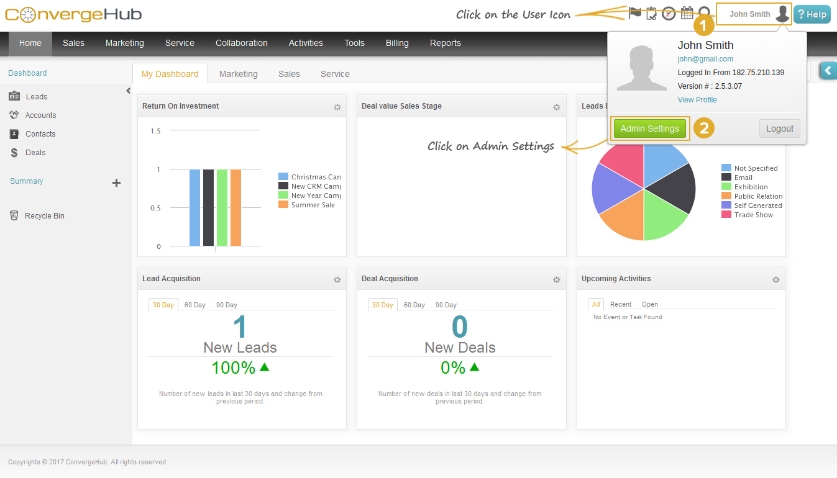837x478 pixels.
Task: Click the 'Self Generated' legend label
Action: (758, 205)
